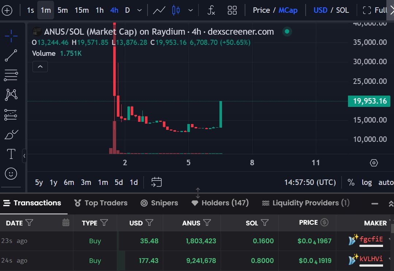The width and height of the screenshot is (394, 271).
Task: Click the 19,953.16 current price label
Action: (369, 101)
